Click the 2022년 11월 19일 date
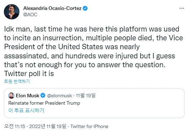 point(48,126)
